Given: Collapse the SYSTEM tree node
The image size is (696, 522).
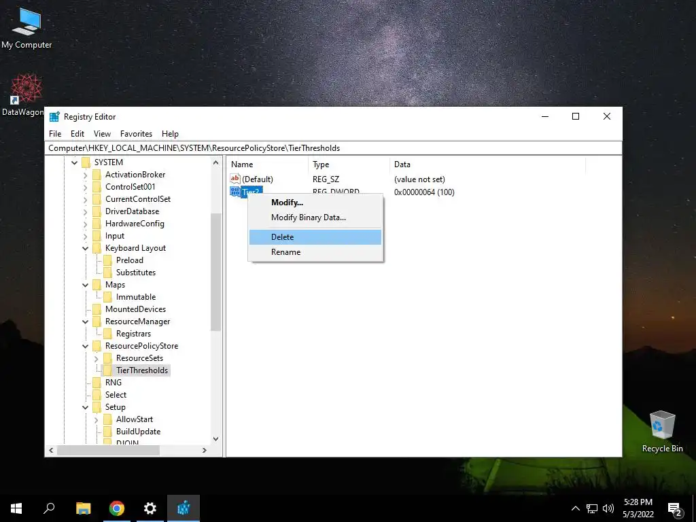Looking at the screenshot, I should point(75,162).
